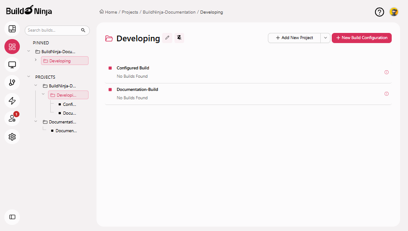This screenshot has width=408, height=231.
Task: Open the Add New Project dropdown arrow
Action: [x=325, y=38]
